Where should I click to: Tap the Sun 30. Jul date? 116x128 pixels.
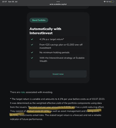[x=13, y=2]
